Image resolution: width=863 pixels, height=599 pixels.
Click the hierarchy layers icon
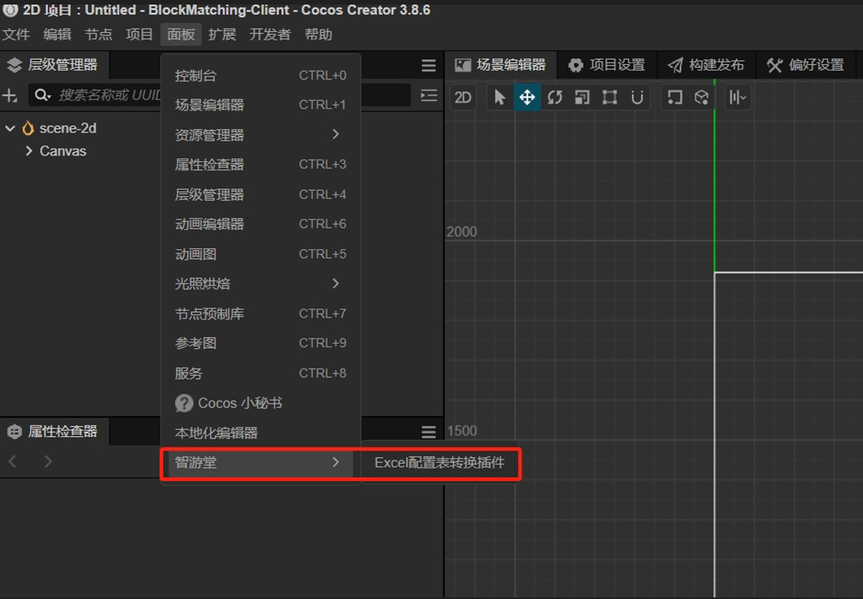click(14, 65)
